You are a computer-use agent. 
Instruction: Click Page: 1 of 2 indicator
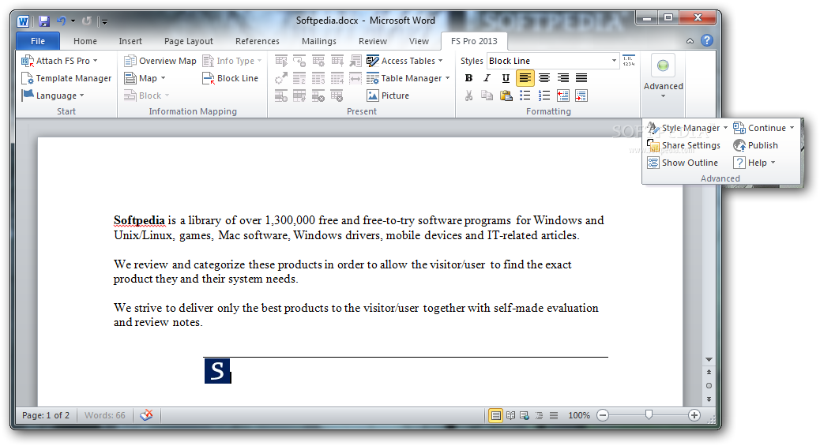click(46, 415)
